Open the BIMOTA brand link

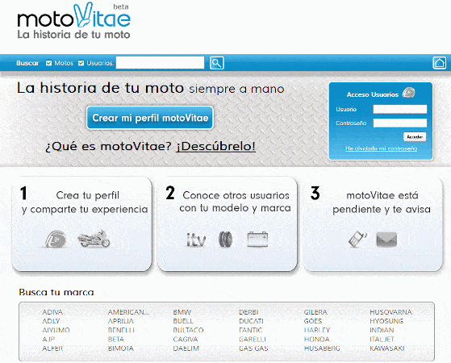point(121,348)
